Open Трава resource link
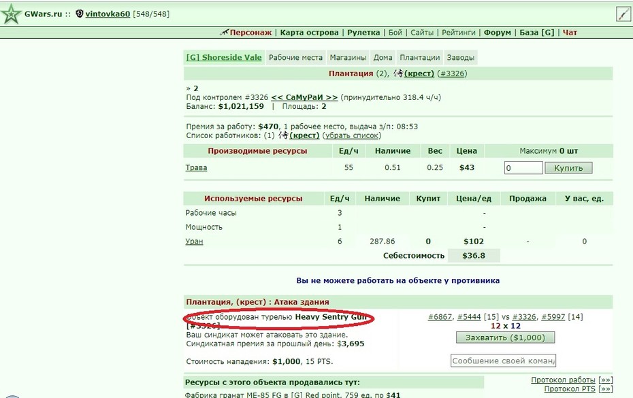The height and width of the screenshot is (398, 633). point(196,167)
